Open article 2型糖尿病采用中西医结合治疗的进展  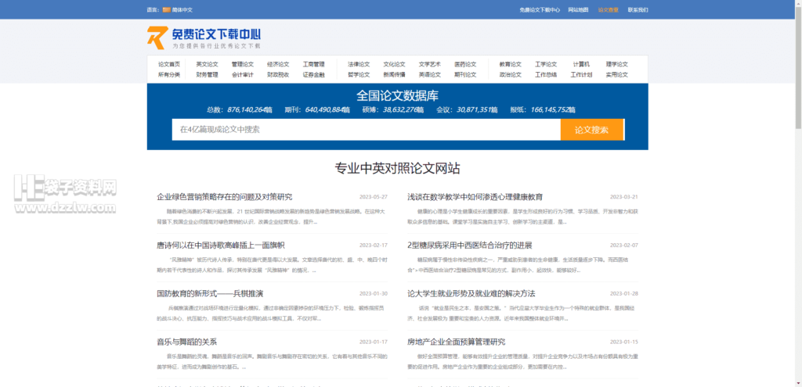pos(470,245)
